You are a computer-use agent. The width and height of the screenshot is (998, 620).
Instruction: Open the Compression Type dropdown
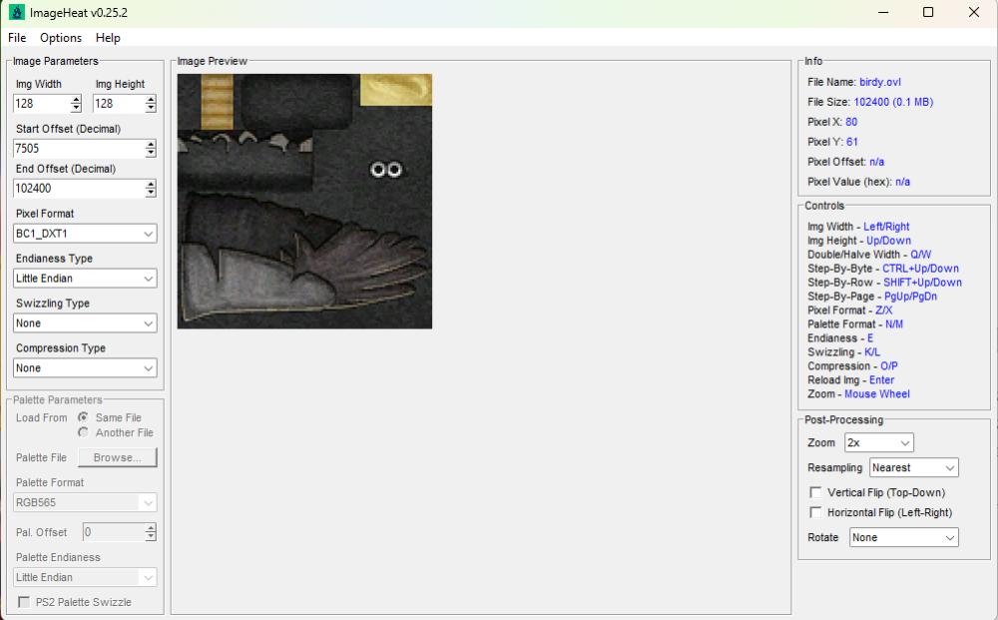85,368
